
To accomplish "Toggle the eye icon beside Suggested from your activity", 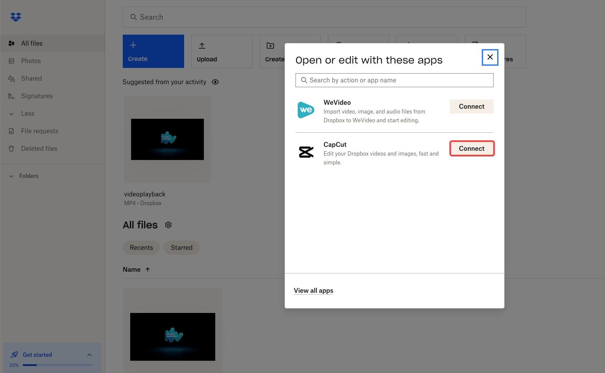I will 215,82.
